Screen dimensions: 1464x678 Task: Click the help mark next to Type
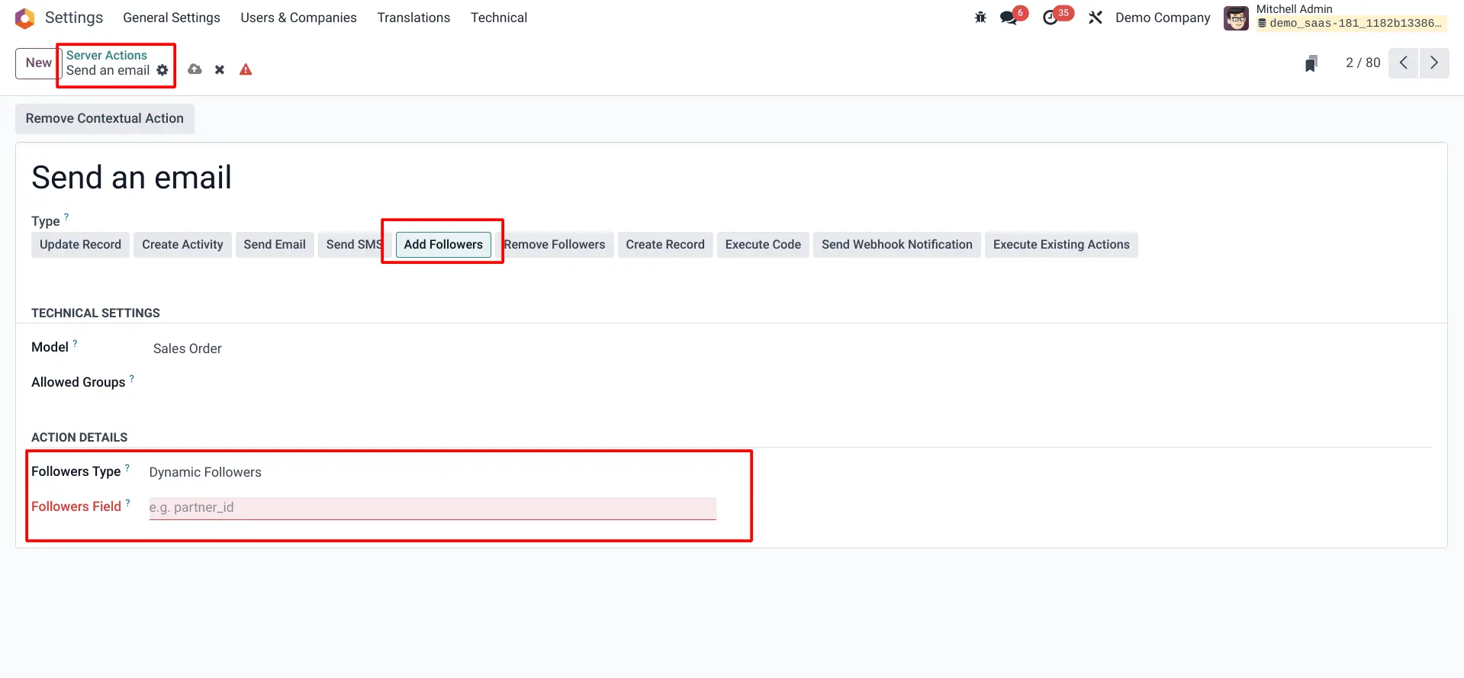(x=66, y=217)
